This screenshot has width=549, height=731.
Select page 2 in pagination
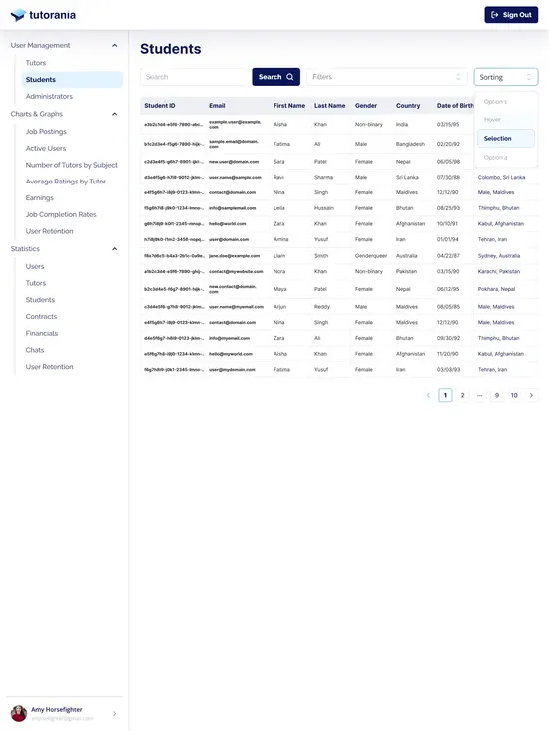click(463, 395)
